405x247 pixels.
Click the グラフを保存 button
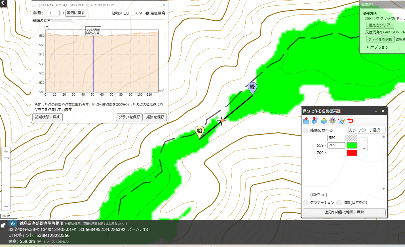coord(129,117)
